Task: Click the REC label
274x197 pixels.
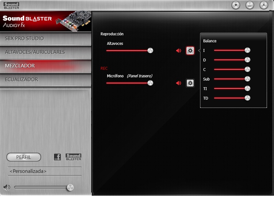Action: tap(104, 68)
